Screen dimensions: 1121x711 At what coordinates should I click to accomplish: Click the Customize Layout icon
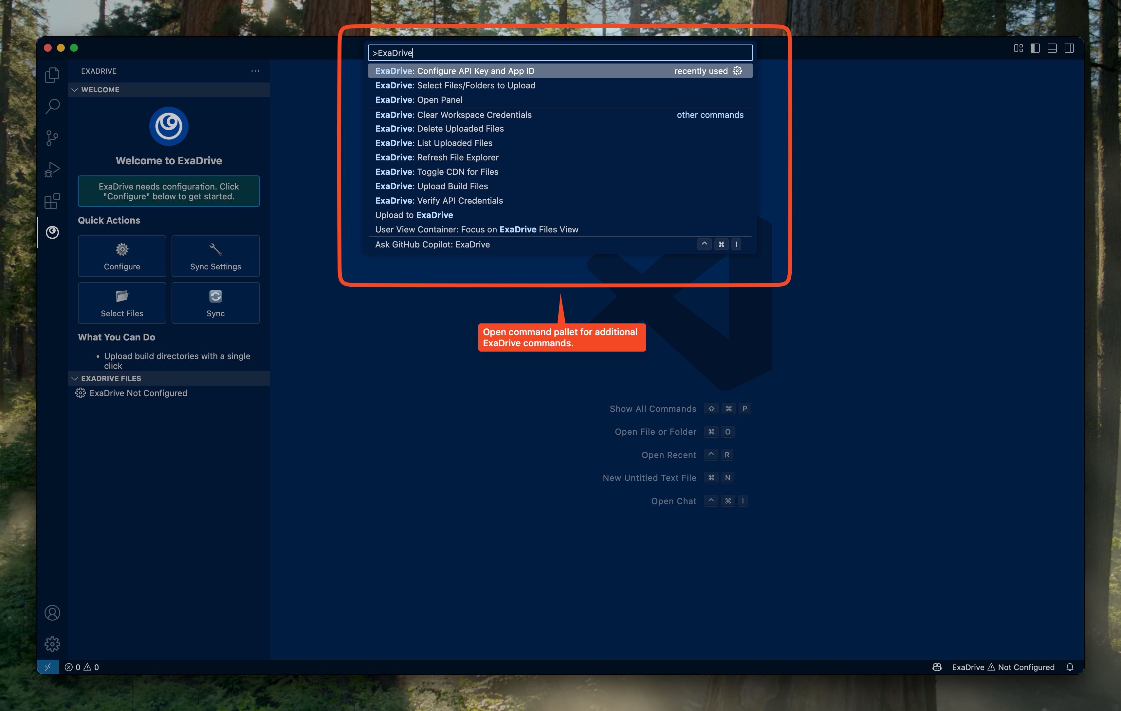(x=1018, y=48)
